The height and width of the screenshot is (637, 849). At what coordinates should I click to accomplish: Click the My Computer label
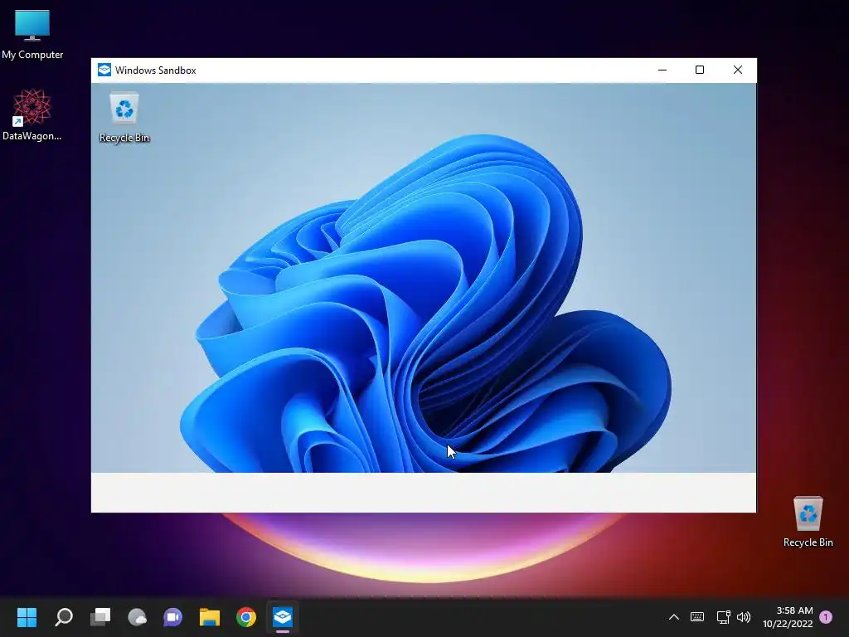point(32,55)
